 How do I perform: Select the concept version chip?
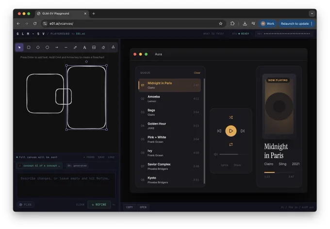(x=39, y=165)
